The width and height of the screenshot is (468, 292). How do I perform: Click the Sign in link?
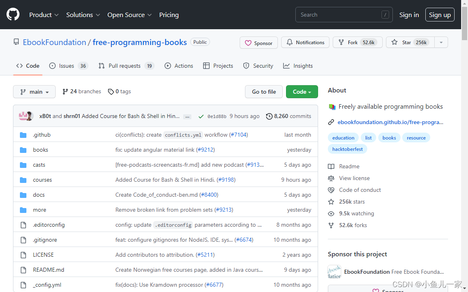pos(409,15)
